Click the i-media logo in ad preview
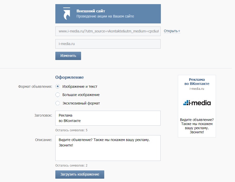The height and width of the screenshot is (182, 235). click(x=197, y=103)
